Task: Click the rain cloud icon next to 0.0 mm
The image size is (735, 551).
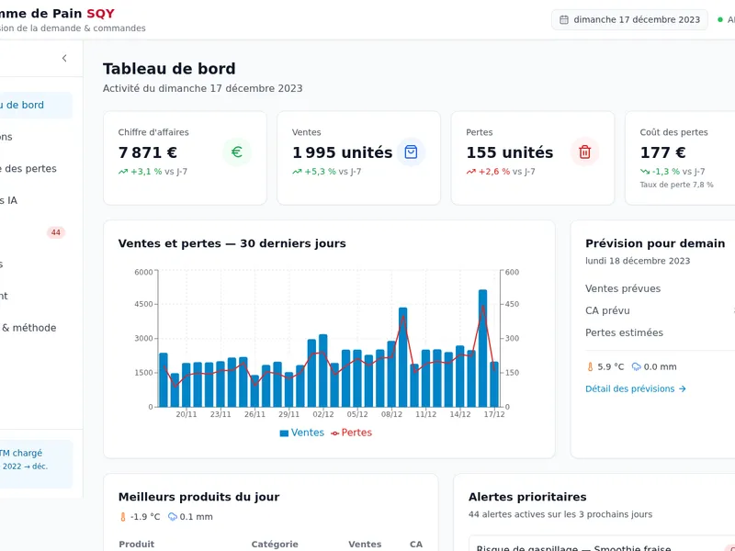Action: point(636,366)
